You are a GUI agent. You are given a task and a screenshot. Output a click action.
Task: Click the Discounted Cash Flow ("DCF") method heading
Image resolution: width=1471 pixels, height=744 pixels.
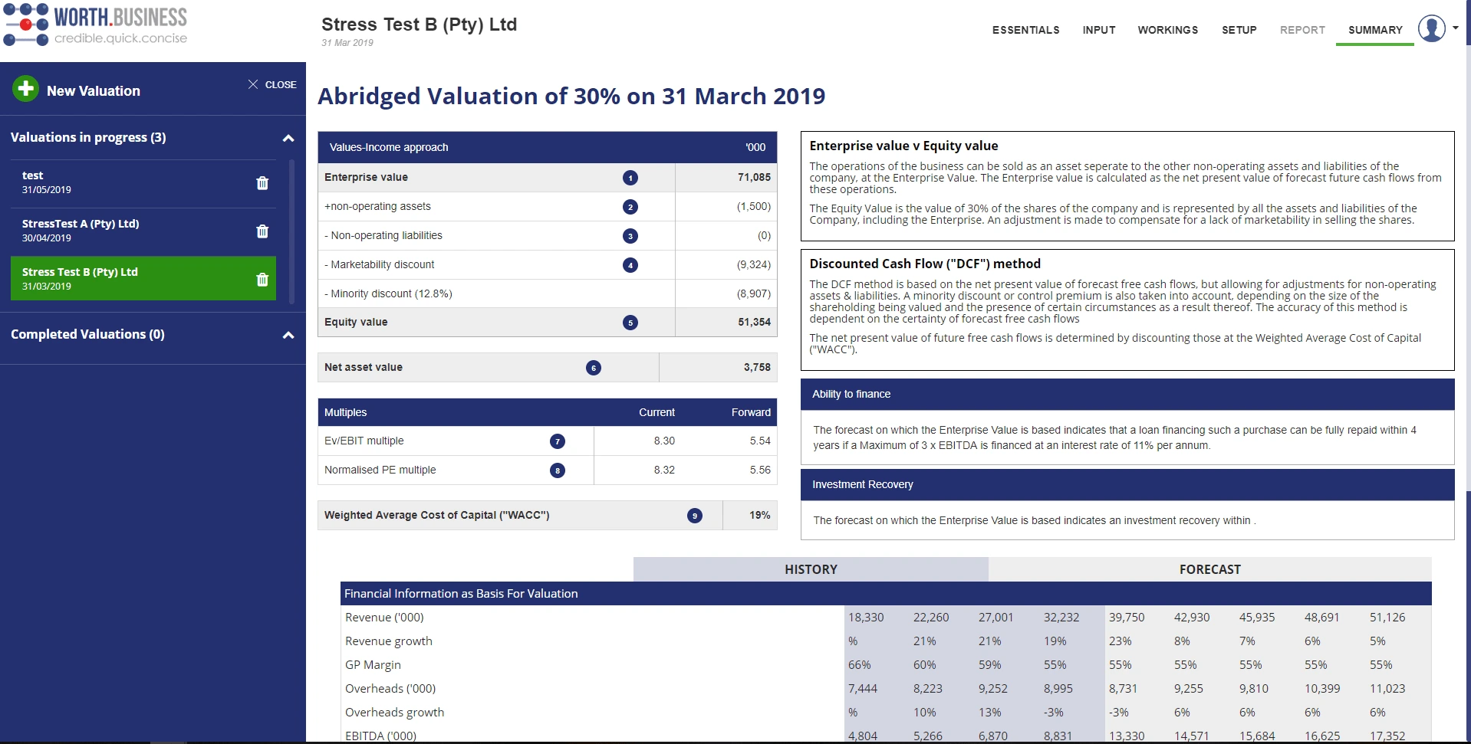click(925, 264)
